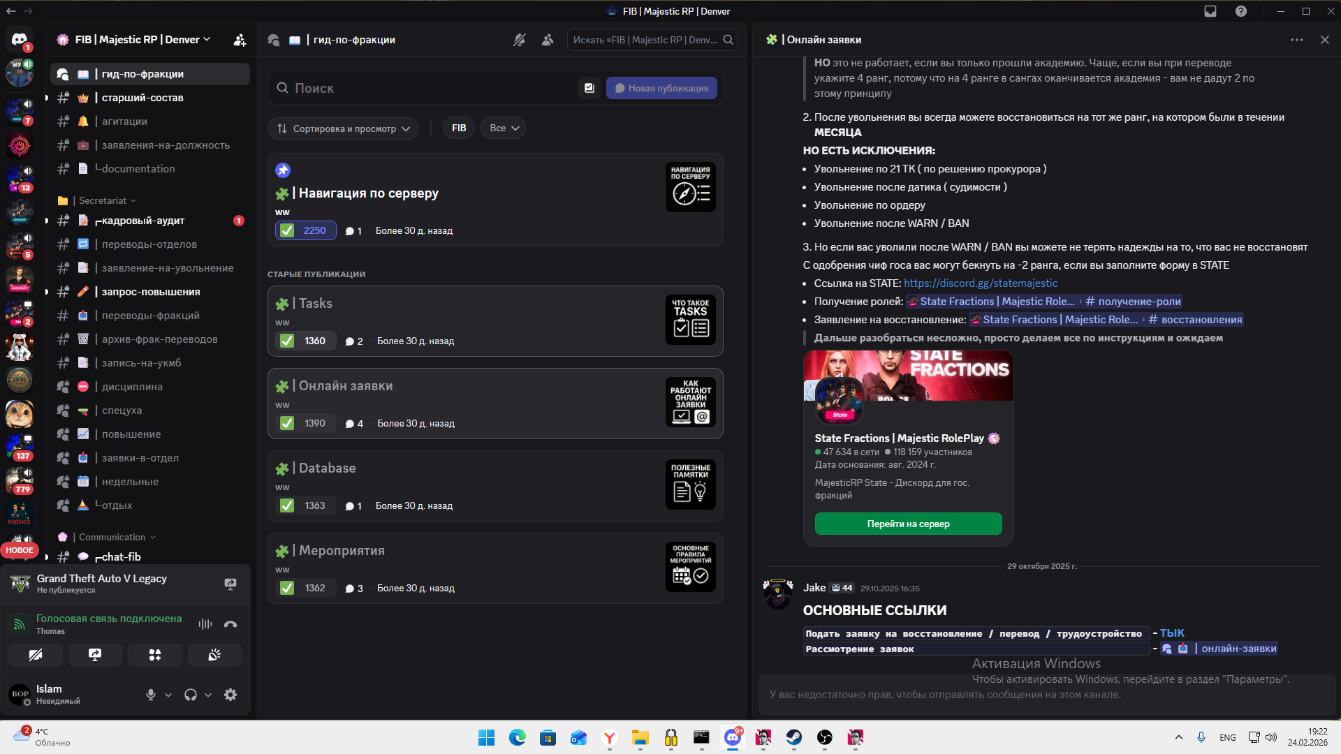Click the Новая публикация button

pos(661,88)
